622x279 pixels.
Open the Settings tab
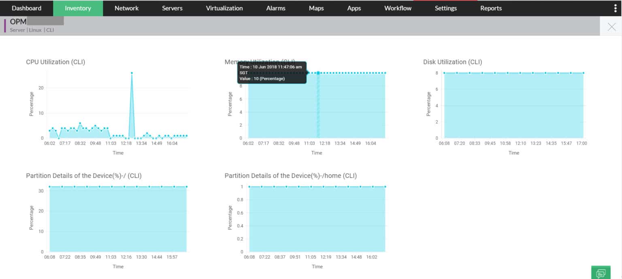tap(445, 8)
